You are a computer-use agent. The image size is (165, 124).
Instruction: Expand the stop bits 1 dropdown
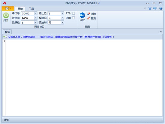click(62, 14)
